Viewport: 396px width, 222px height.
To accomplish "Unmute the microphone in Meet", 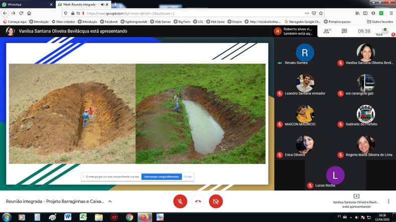I will click(180, 201).
